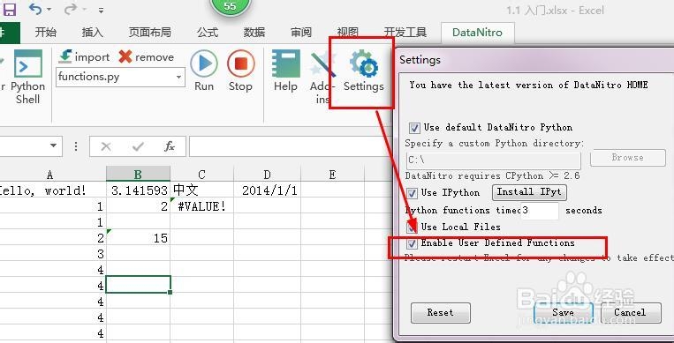Switch to the 开发工具 ribbon tab
The height and width of the screenshot is (343, 674).
point(405,33)
